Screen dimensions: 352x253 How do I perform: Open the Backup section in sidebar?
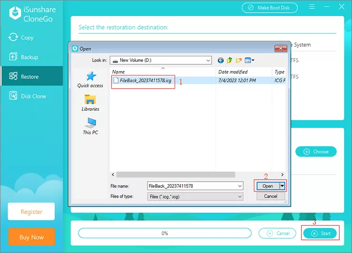point(32,57)
